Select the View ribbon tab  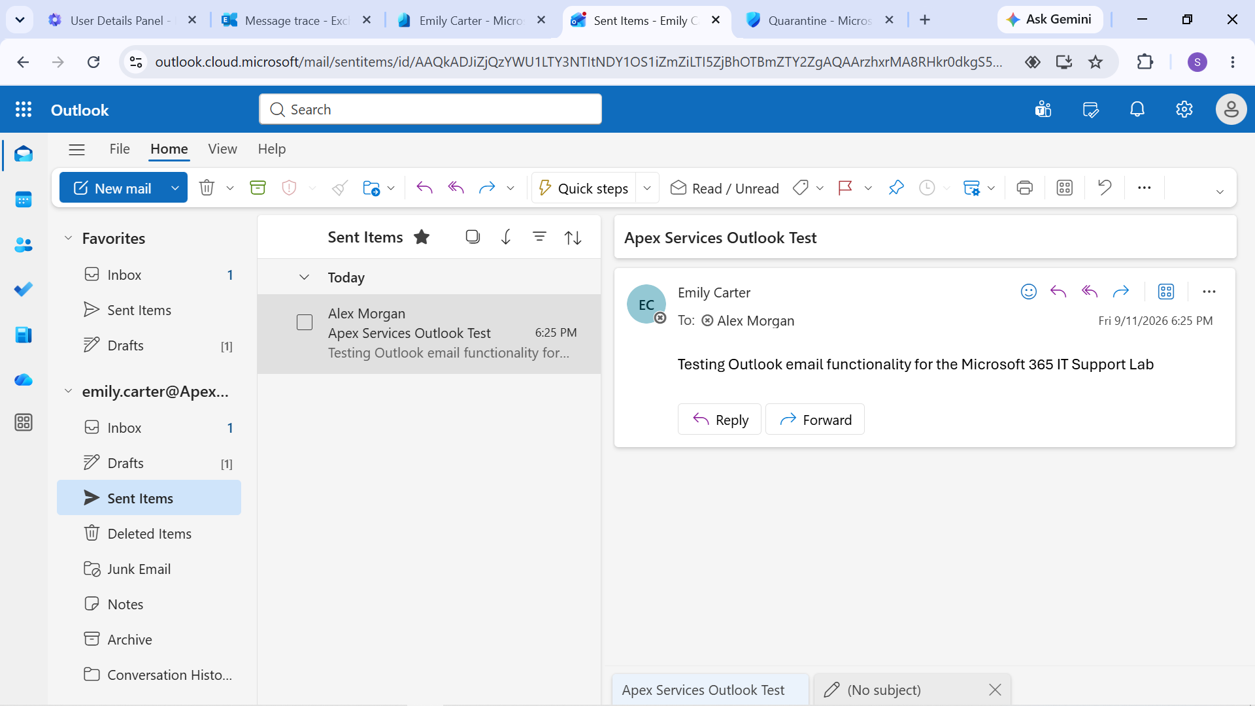click(222, 149)
